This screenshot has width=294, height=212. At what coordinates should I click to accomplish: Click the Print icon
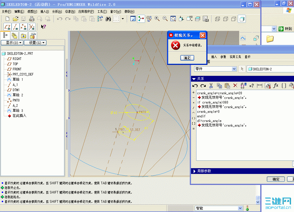32,19
